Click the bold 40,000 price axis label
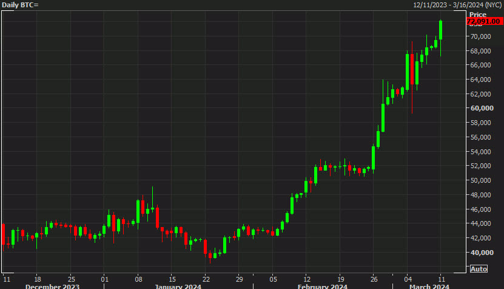Screen dimensions: 504x289 coord(482,253)
